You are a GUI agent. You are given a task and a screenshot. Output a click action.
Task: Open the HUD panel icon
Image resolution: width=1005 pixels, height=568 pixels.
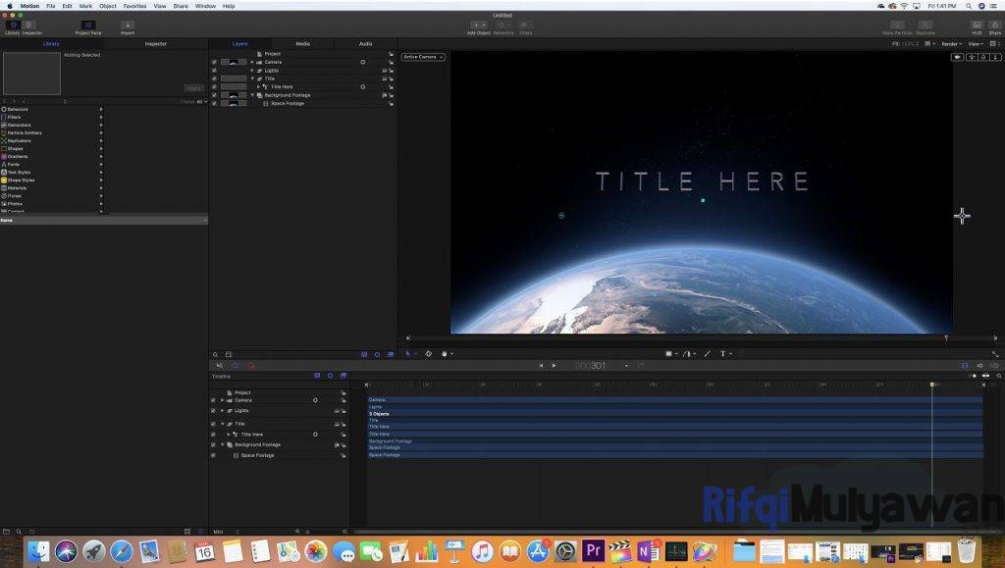(978, 26)
